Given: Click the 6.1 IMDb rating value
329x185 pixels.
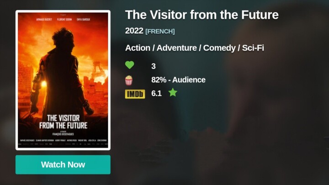Looking at the screenshot, I should [x=157, y=93].
